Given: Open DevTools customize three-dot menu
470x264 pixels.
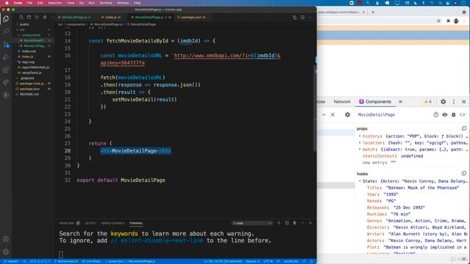Looking at the screenshot, I should pyautogui.click(x=454, y=102).
